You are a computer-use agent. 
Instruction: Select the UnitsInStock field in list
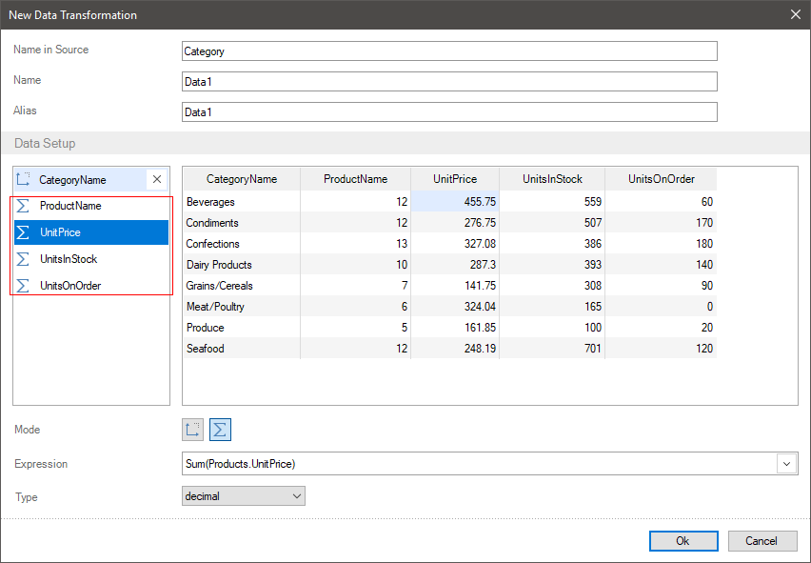point(69,259)
